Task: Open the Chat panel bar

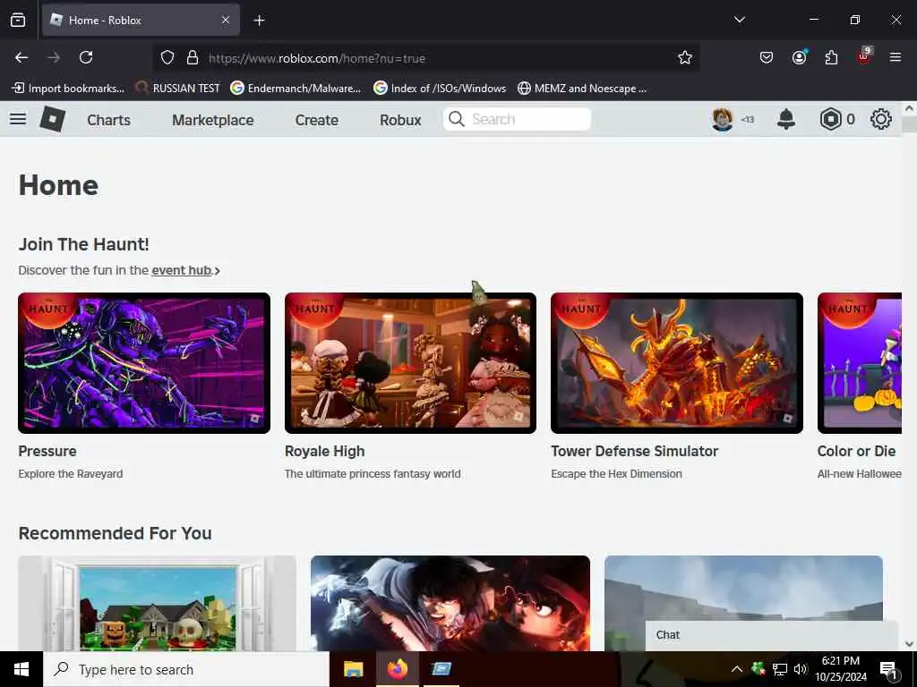Action: point(771,636)
